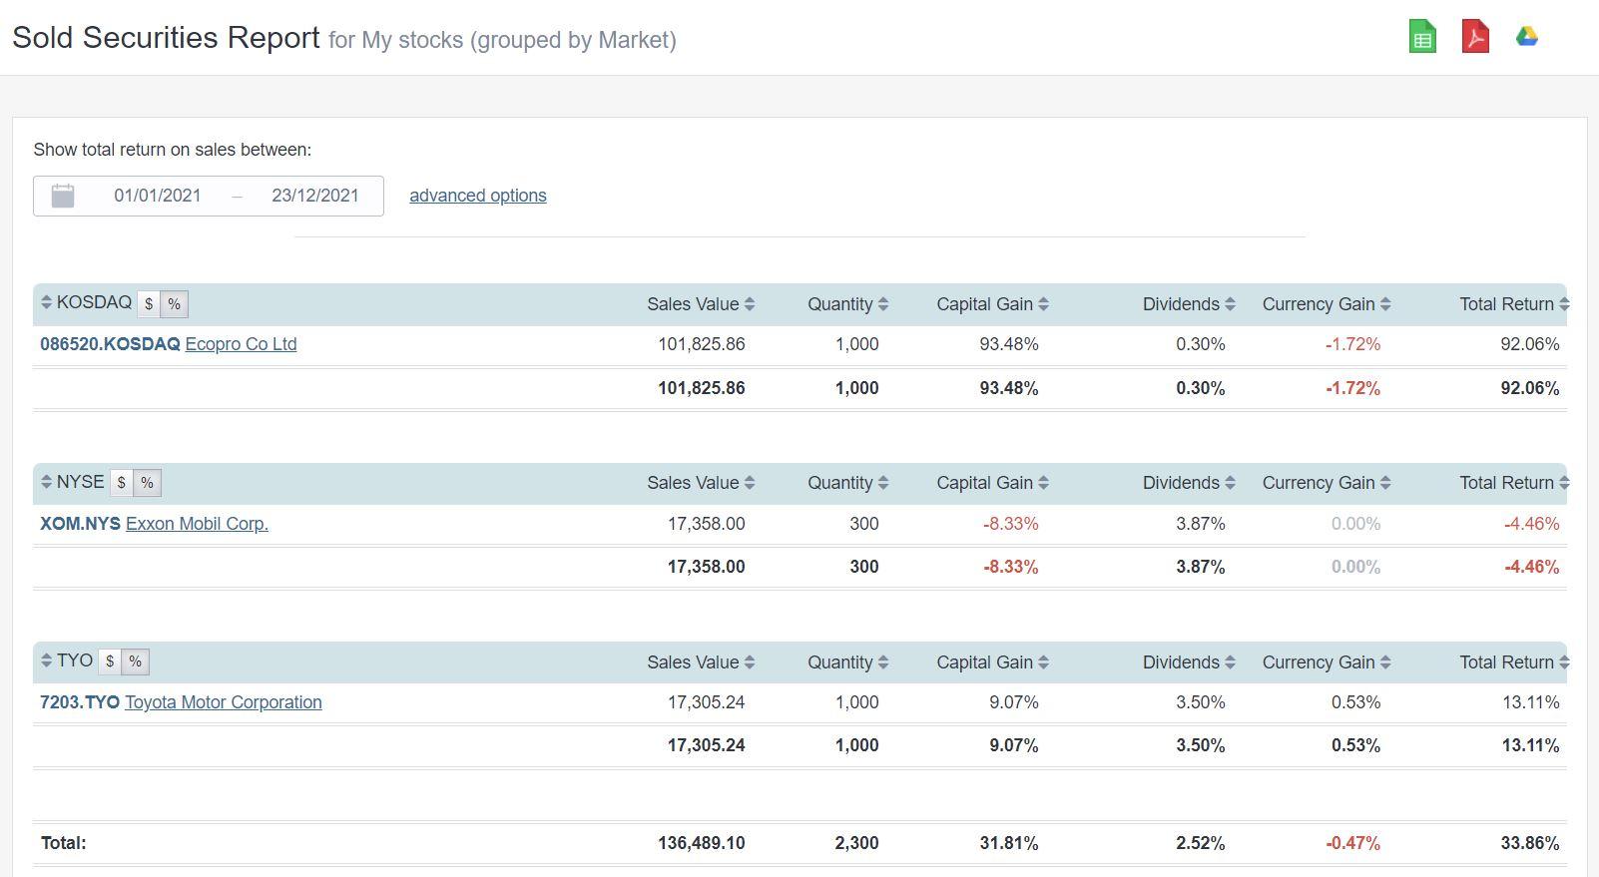Open Exxon Mobil Corp. holding

(x=197, y=524)
